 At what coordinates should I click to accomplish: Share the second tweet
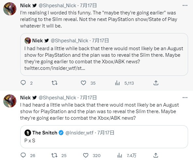[x=156, y=155]
